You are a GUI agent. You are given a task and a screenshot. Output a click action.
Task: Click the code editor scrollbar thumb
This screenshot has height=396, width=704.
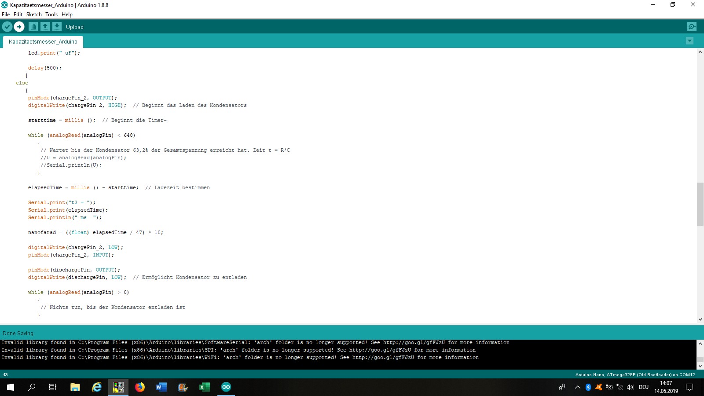tap(700, 204)
